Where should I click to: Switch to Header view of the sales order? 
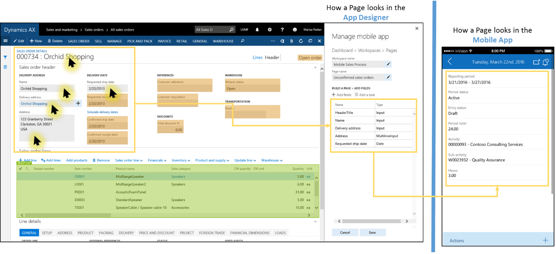(272, 57)
